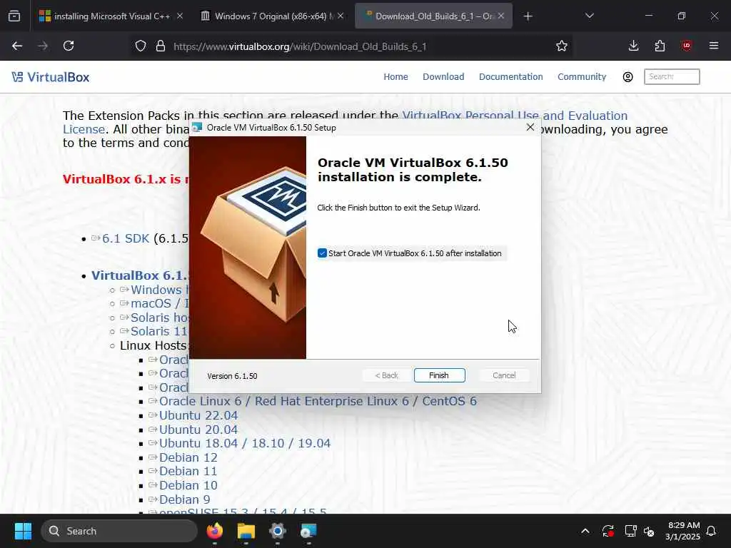Screen dimensions: 731x548
Task: Open Documentation in site navigation
Action: [x=510, y=77]
